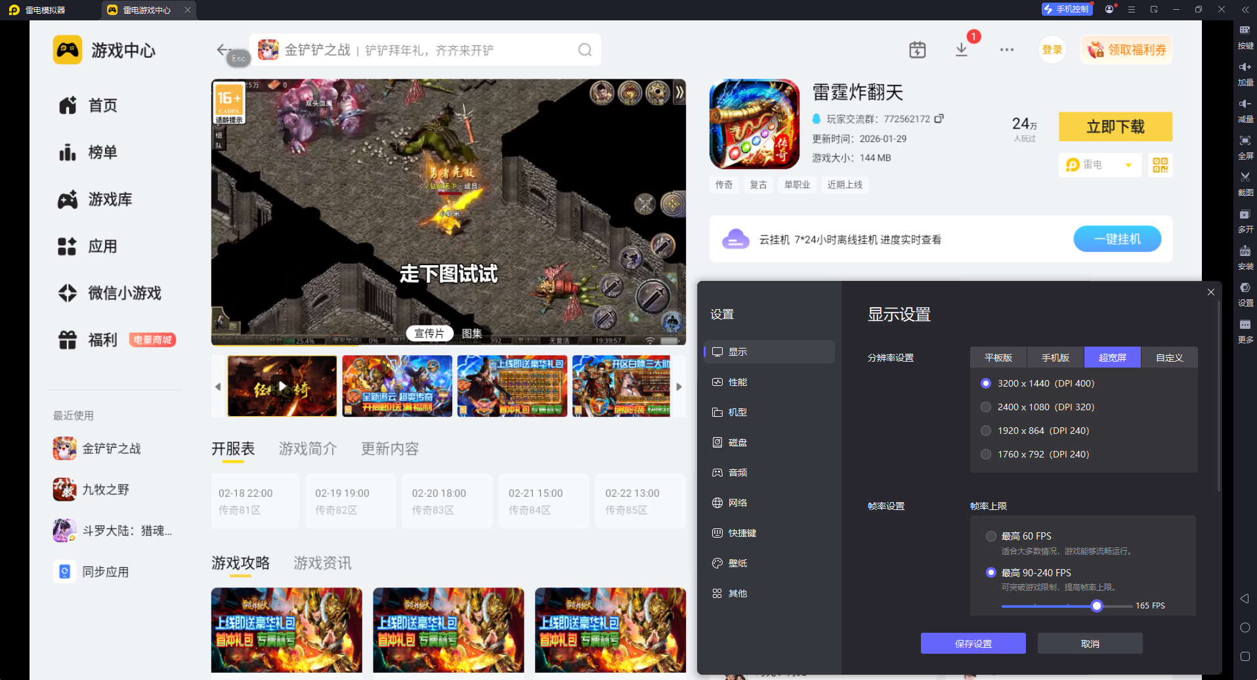This screenshot has width=1257, height=680.
Task: Tap the Android home circle button
Action: [x=1245, y=627]
